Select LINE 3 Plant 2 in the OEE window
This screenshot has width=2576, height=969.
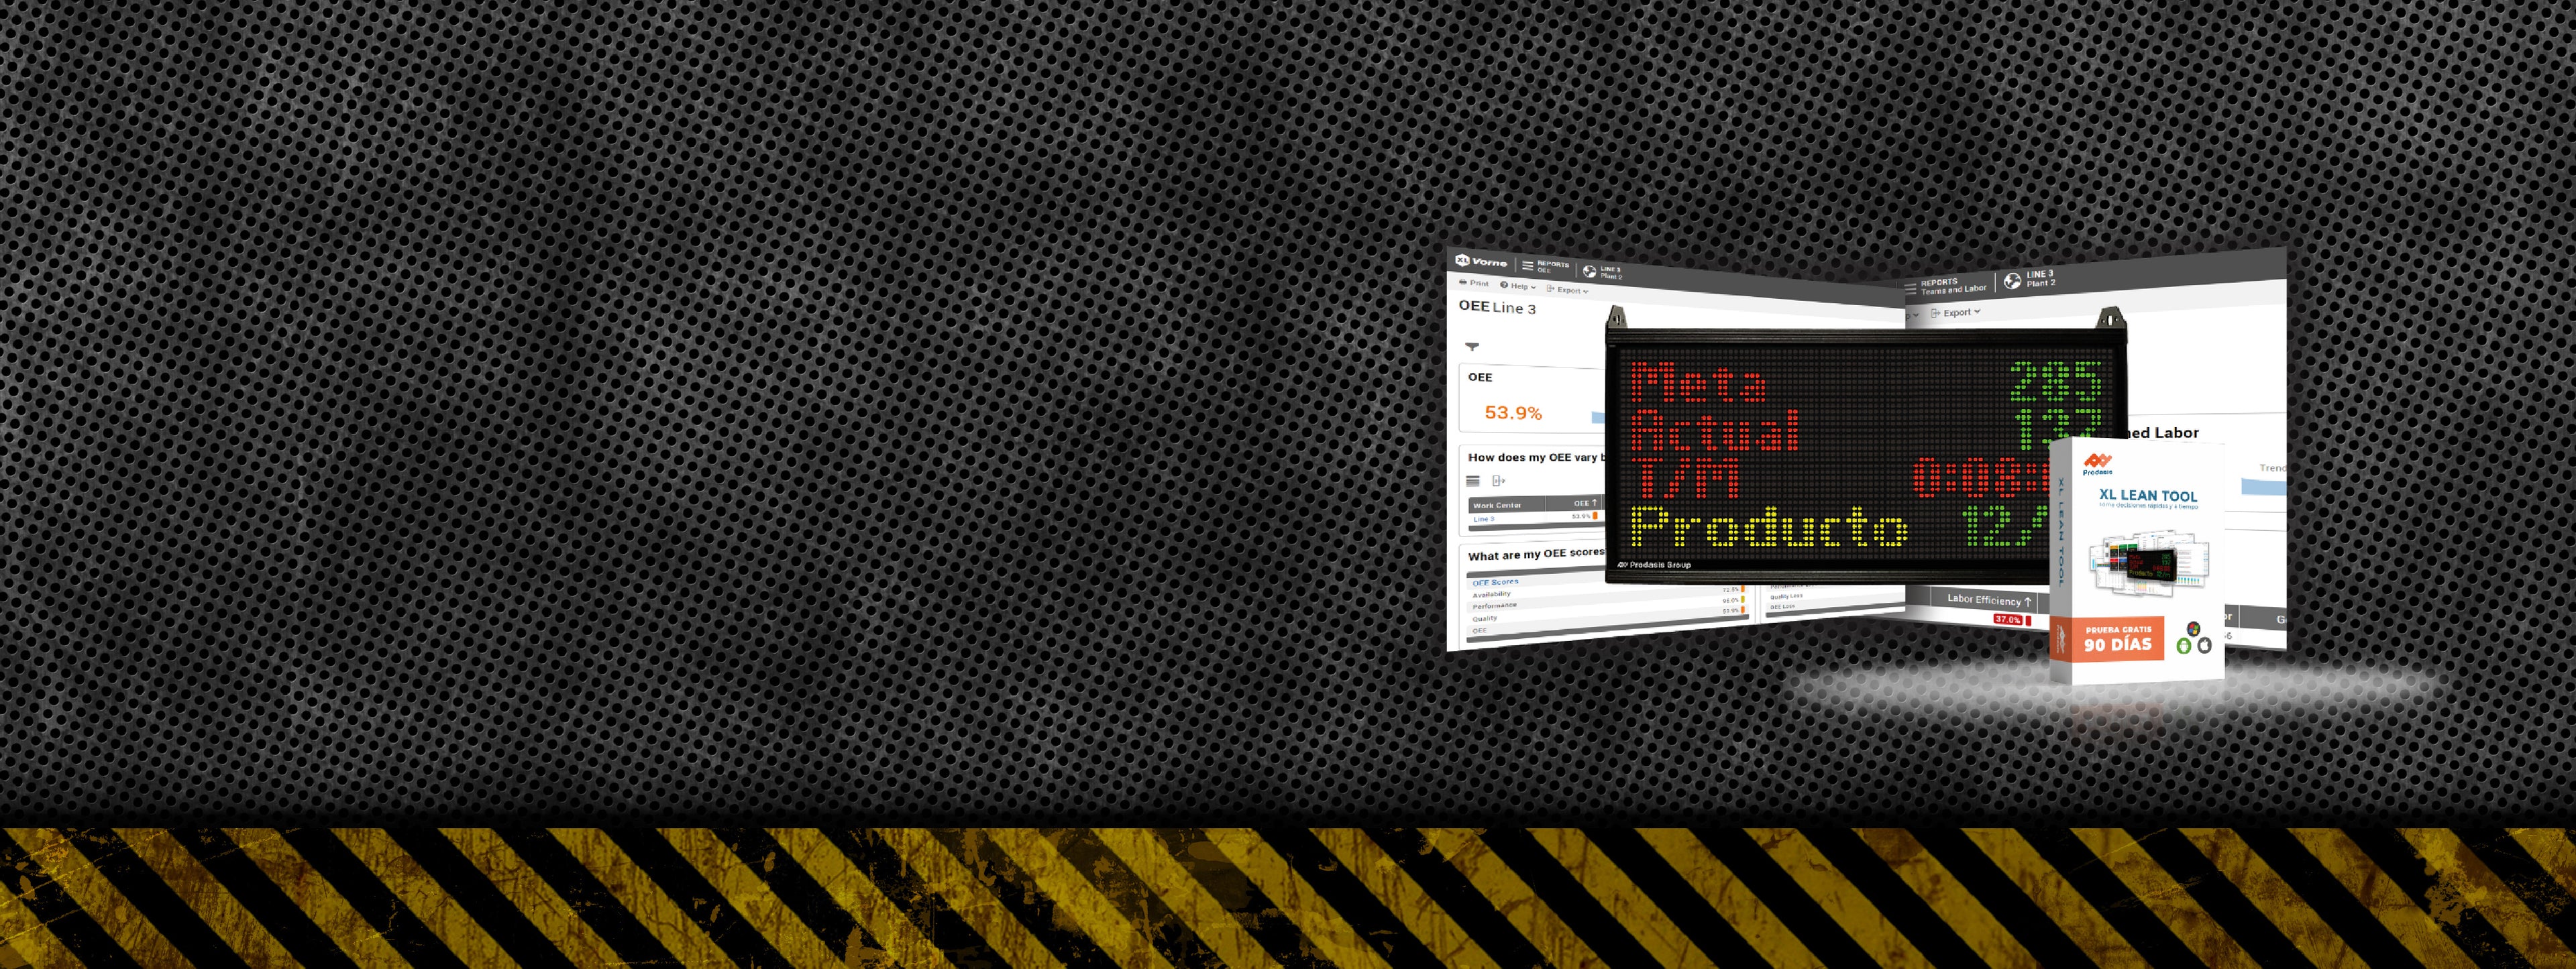click(x=1611, y=272)
